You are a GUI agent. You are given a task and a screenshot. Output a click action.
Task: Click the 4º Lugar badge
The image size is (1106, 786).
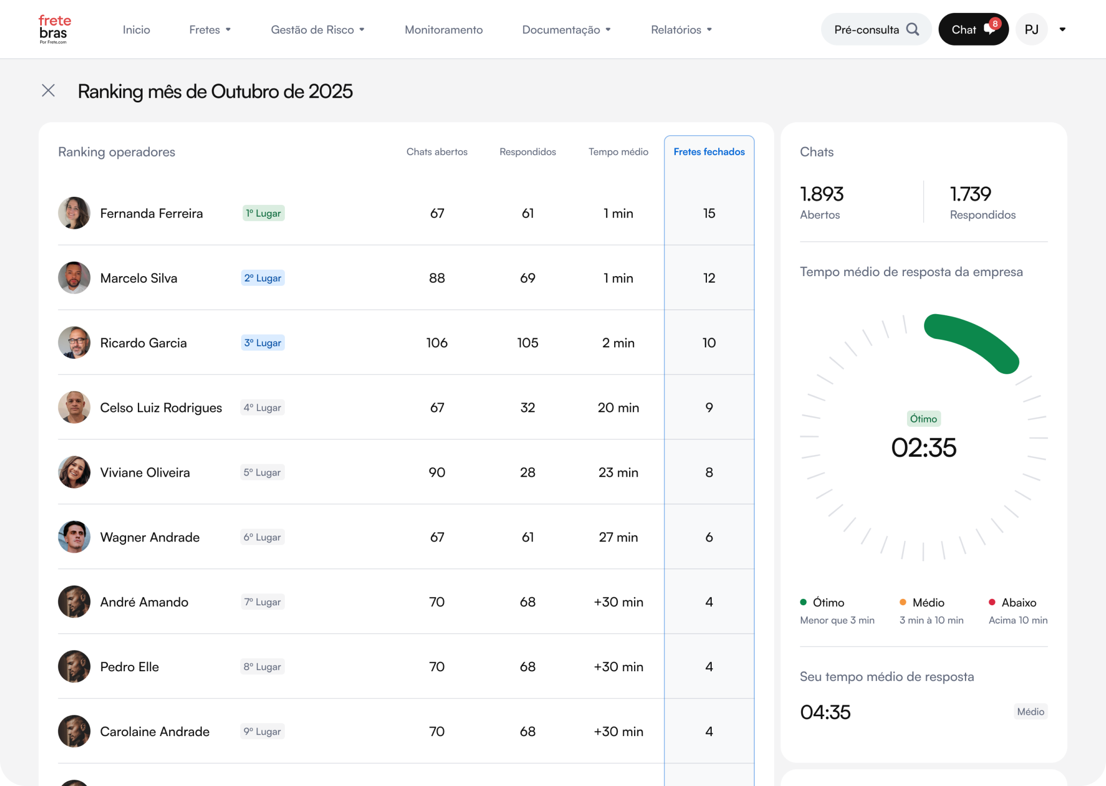[262, 407]
